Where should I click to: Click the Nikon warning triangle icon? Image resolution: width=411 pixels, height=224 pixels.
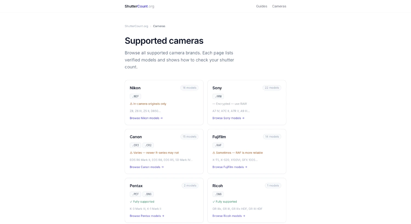point(131,104)
